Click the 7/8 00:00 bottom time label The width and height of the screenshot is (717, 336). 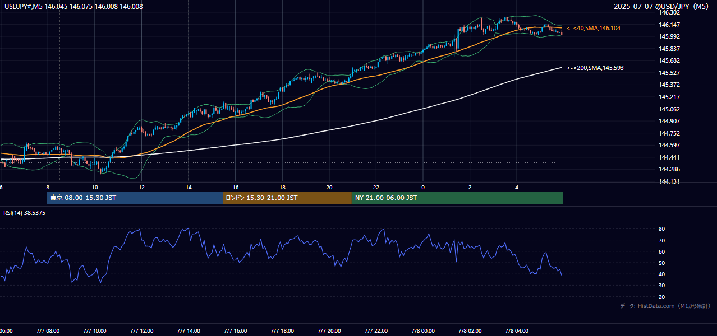[x=423, y=331]
